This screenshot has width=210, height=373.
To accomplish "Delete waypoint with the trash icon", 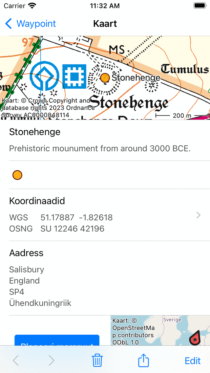I will pyautogui.click(x=97, y=361).
